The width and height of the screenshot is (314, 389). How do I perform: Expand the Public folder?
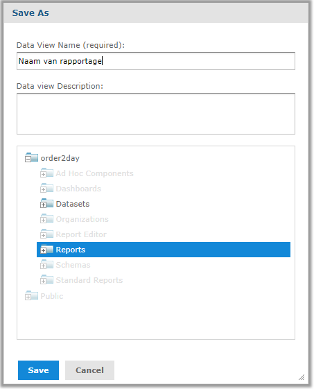(28, 297)
